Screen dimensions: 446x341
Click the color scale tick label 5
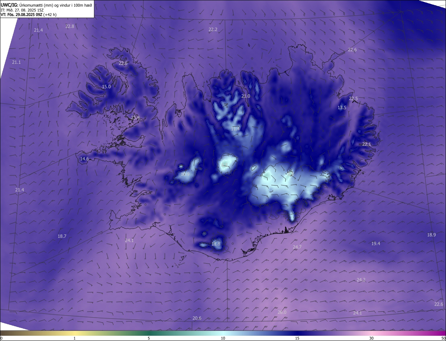click(149, 338)
